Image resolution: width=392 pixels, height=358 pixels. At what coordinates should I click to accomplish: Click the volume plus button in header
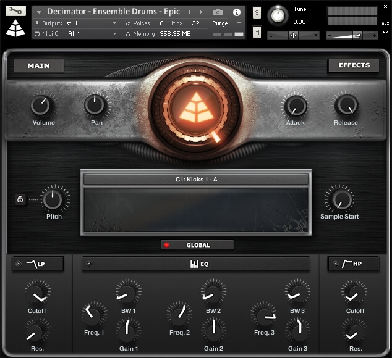(374, 35)
